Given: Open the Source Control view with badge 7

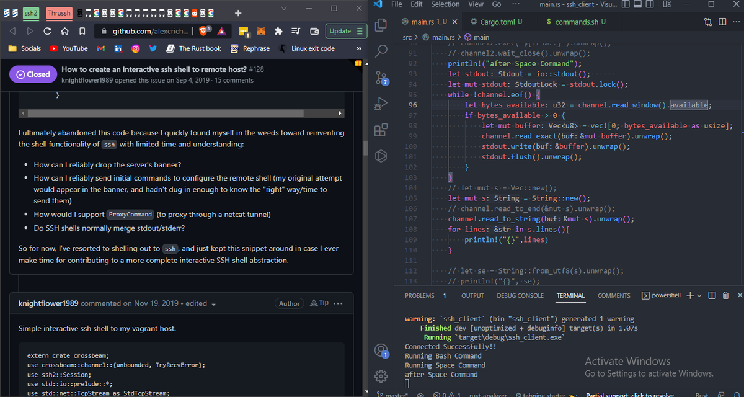Looking at the screenshot, I should pos(381,78).
